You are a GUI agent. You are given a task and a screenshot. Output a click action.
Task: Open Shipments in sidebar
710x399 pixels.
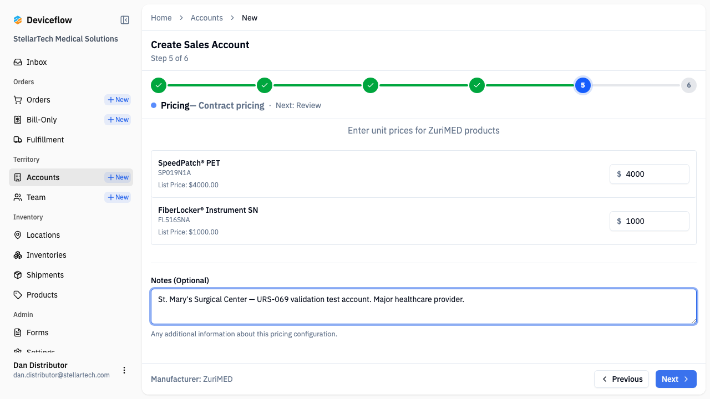(71, 275)
